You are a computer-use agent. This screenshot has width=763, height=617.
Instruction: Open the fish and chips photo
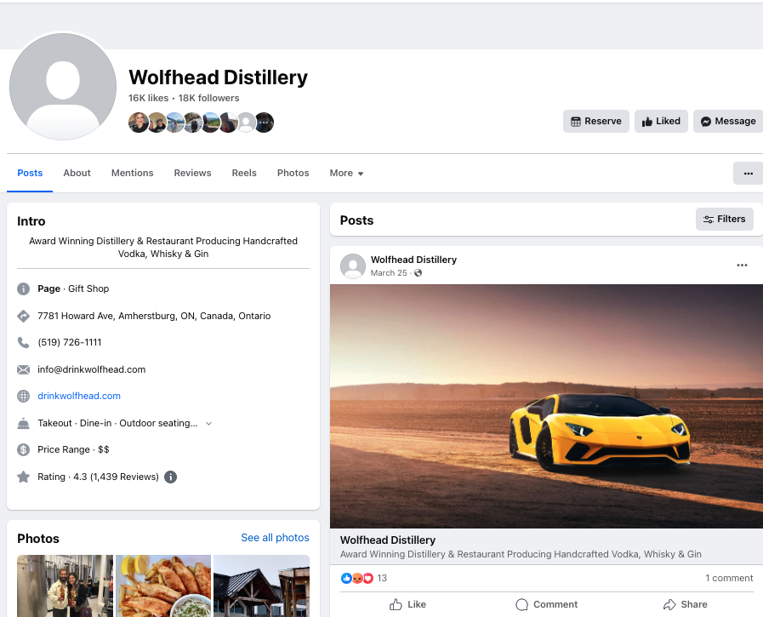pos(163,586)
